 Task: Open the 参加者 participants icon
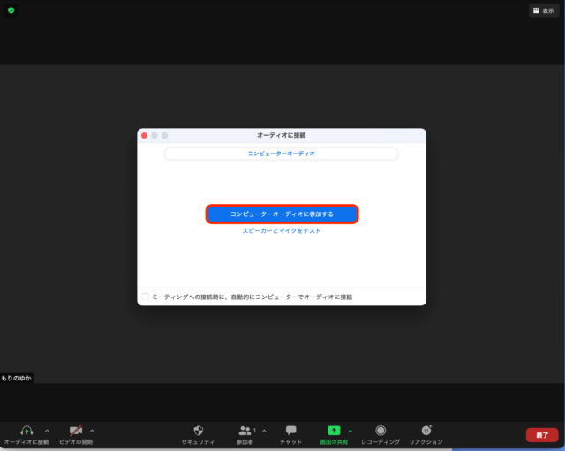245,431
